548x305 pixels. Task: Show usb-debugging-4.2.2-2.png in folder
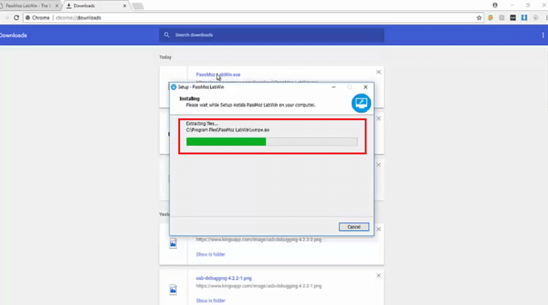211,254
